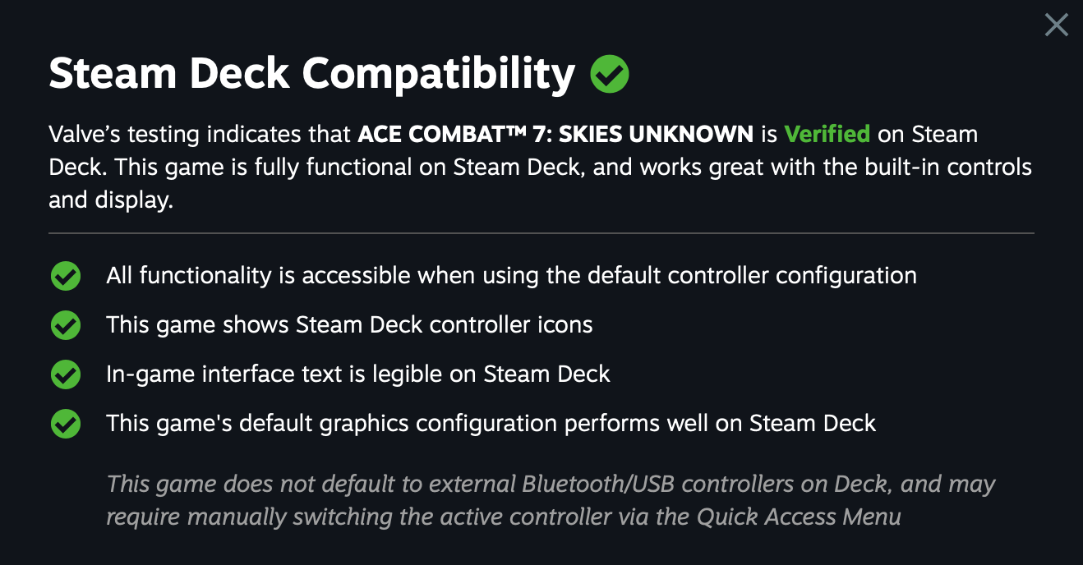Click the "Steam Deck Compatibility" heading
Viewport: 1083px width, 565px height.
coord(311,74)
